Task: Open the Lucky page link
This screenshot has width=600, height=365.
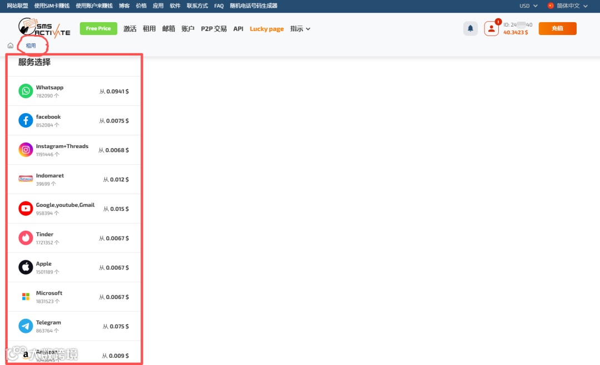Action: pos(267,29)
